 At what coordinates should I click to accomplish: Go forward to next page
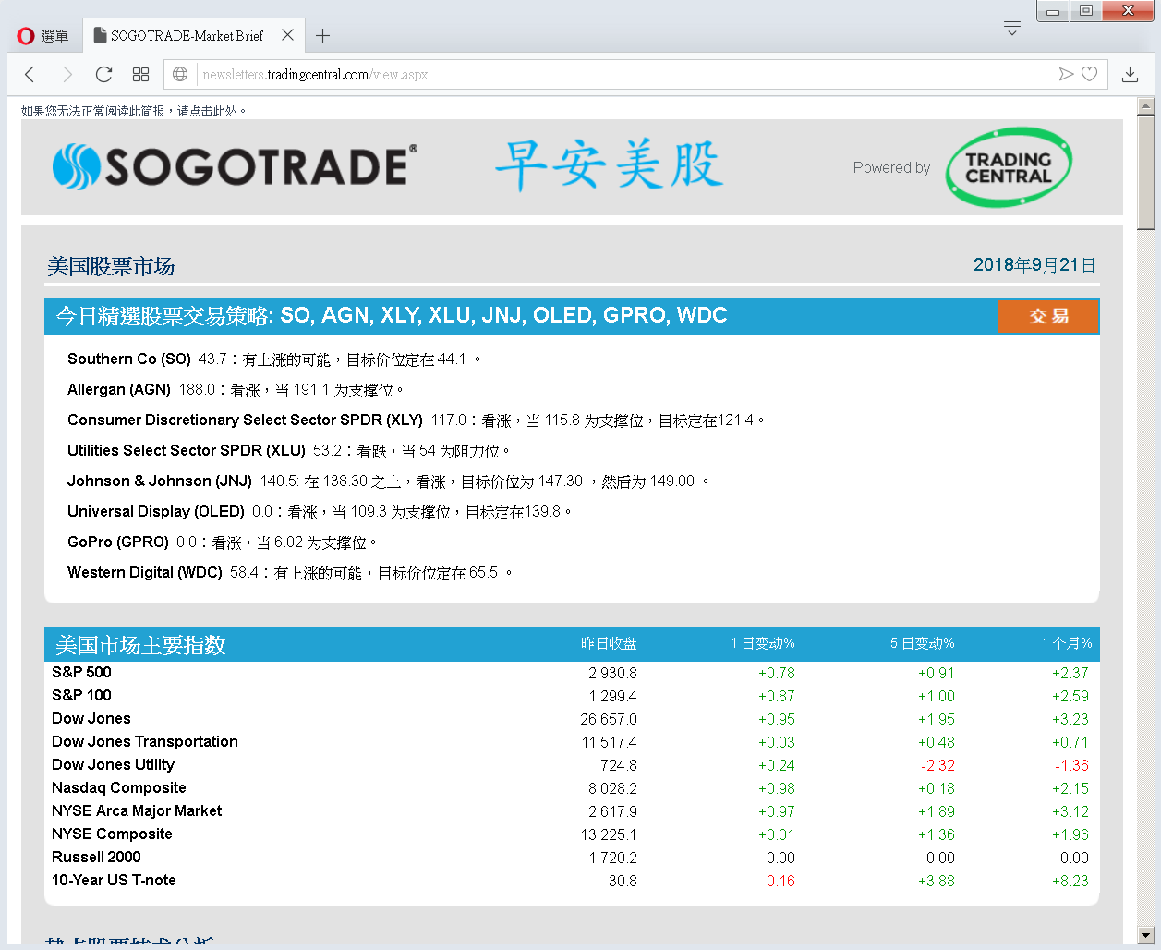tap(67, 74)
